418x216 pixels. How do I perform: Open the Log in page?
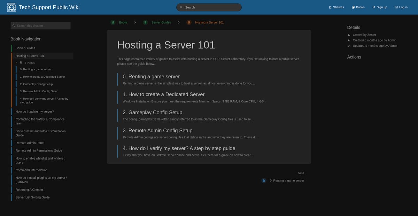tap(401, 7)
